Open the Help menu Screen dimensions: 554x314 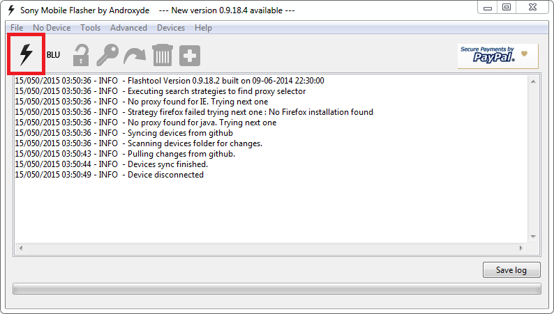tap(203, 28)
